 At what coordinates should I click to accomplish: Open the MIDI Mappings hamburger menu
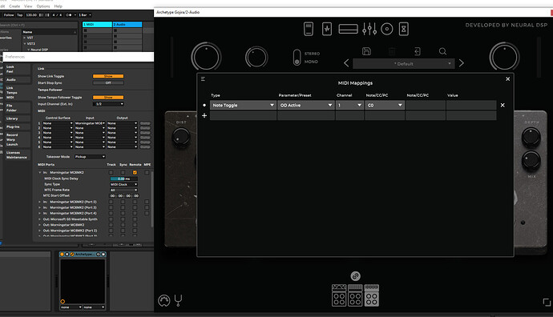(203, 79)
